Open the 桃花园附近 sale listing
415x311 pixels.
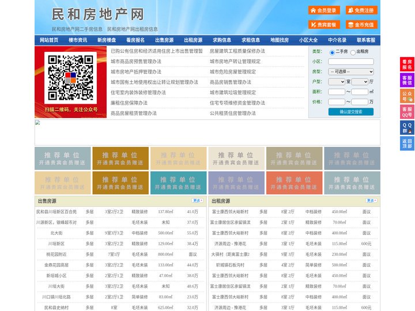coord(56,255)
